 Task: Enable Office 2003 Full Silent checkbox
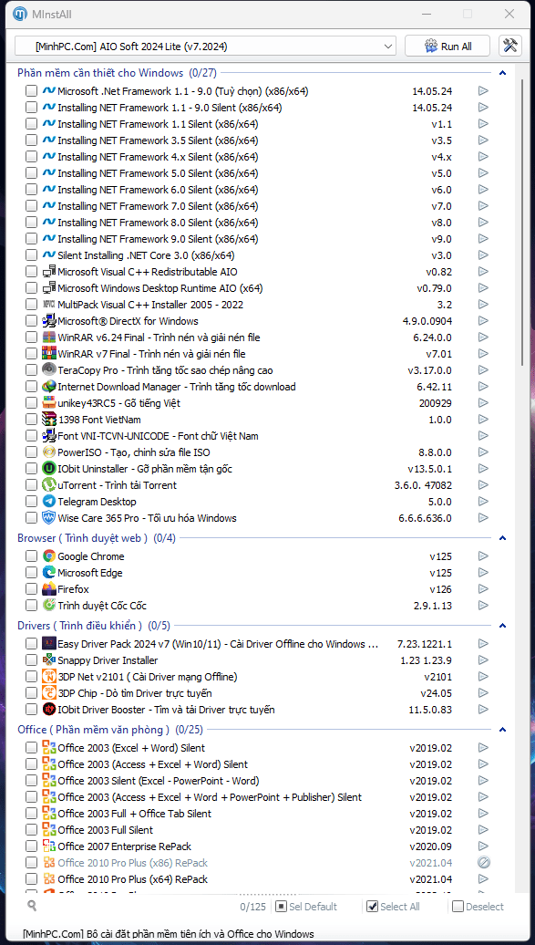[x=31, y=830]
